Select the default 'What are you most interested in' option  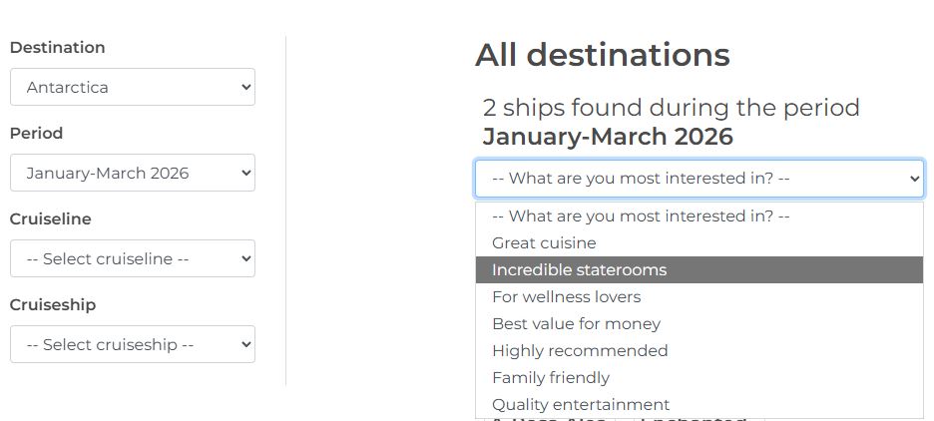tap(641, 215)
